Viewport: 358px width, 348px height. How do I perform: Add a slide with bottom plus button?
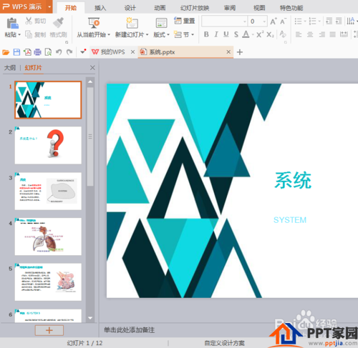(x=49, y=330)
